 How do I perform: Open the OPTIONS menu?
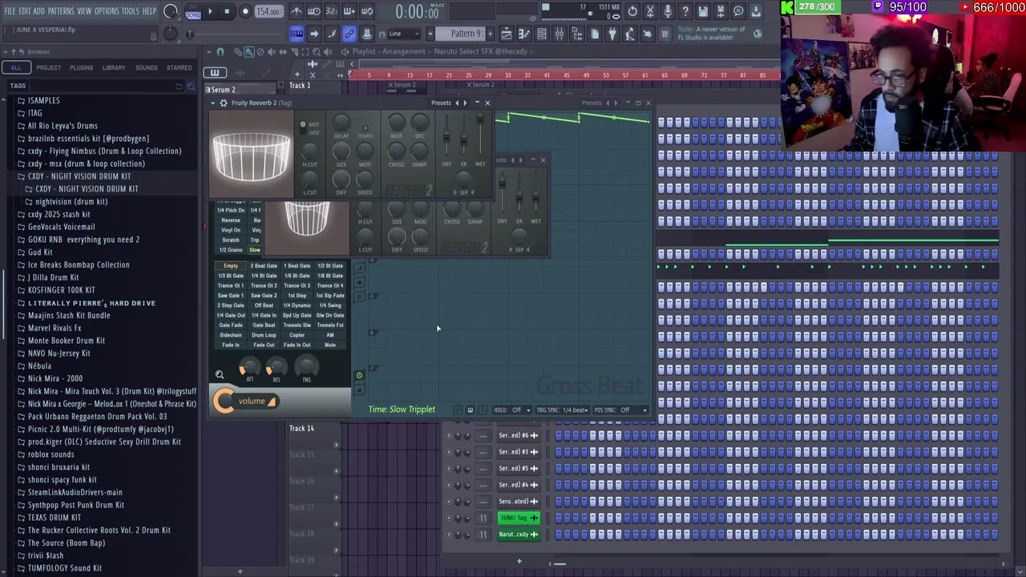pos(107,11)
